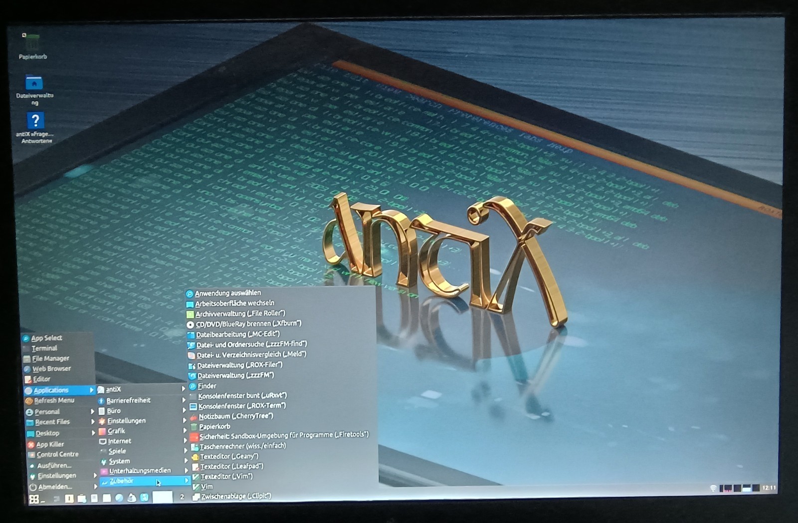
Task: Click the zzzFM-find search icon
Action: tap(191, 345)
